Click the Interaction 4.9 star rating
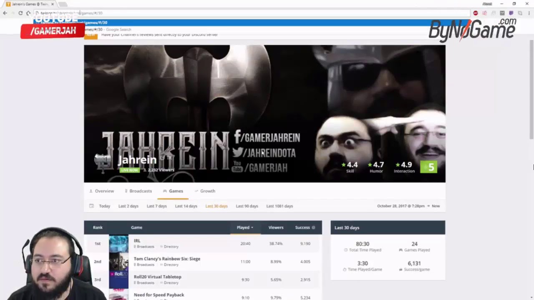Screen dimensions: 534x300 [404, 167]
